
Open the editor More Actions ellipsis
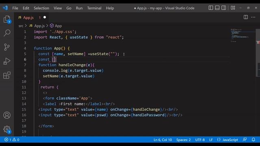pyautogui.click(x=253, y=17)
